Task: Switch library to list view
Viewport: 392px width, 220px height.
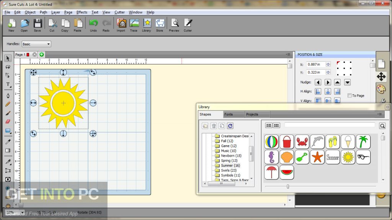Action: tap(269, 125)
